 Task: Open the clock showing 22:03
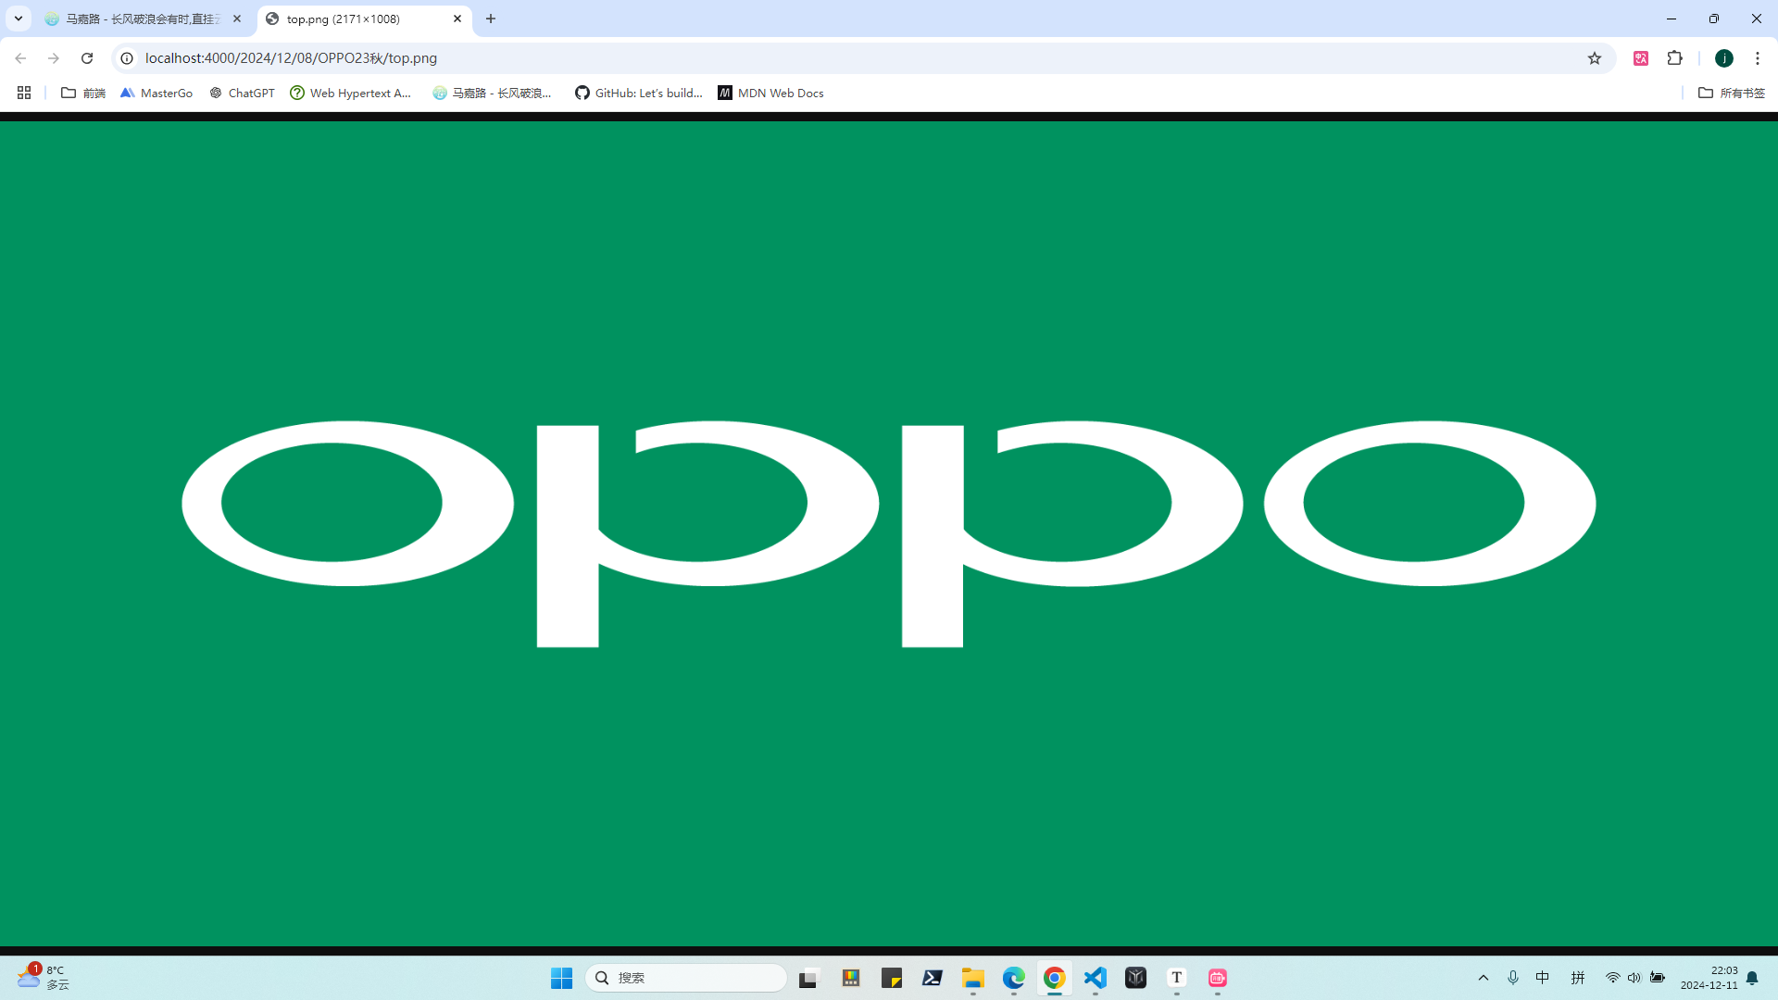1709,978
